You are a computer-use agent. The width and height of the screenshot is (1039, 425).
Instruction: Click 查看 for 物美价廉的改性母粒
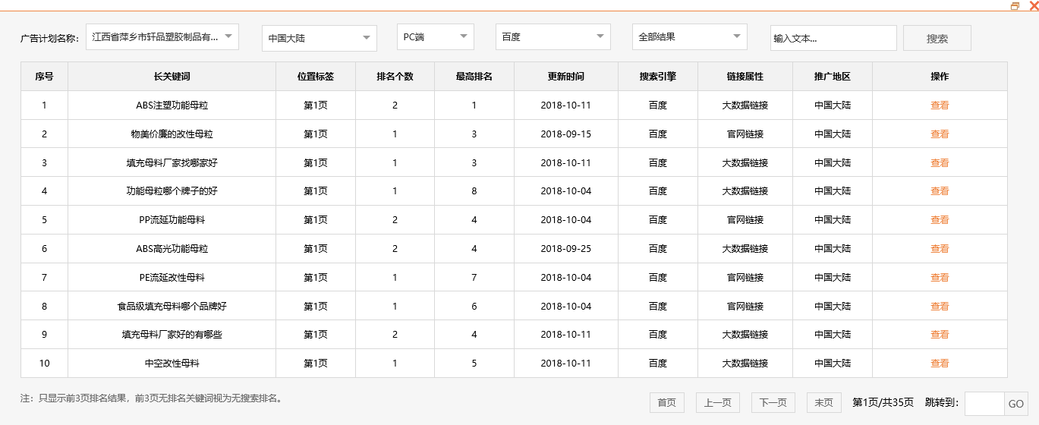point(940,134)
